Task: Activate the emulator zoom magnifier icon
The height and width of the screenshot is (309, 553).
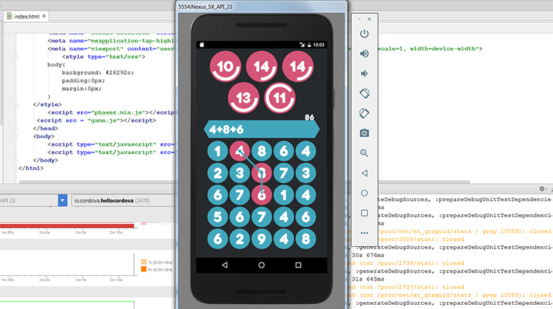Action: 364,153
